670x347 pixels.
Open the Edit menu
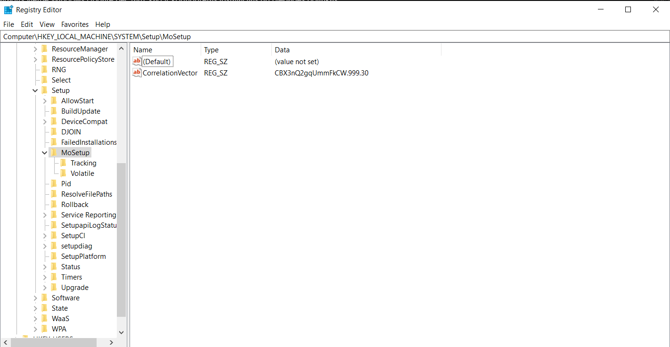[26, 24]
